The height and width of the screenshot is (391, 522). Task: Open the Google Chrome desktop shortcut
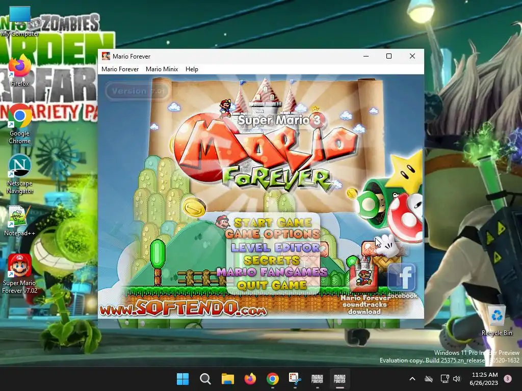pos(20,124)
